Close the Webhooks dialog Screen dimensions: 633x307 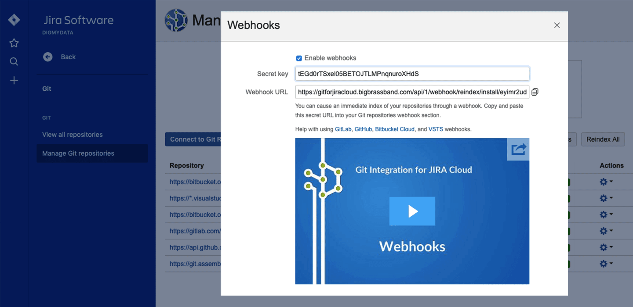point(557,25)
